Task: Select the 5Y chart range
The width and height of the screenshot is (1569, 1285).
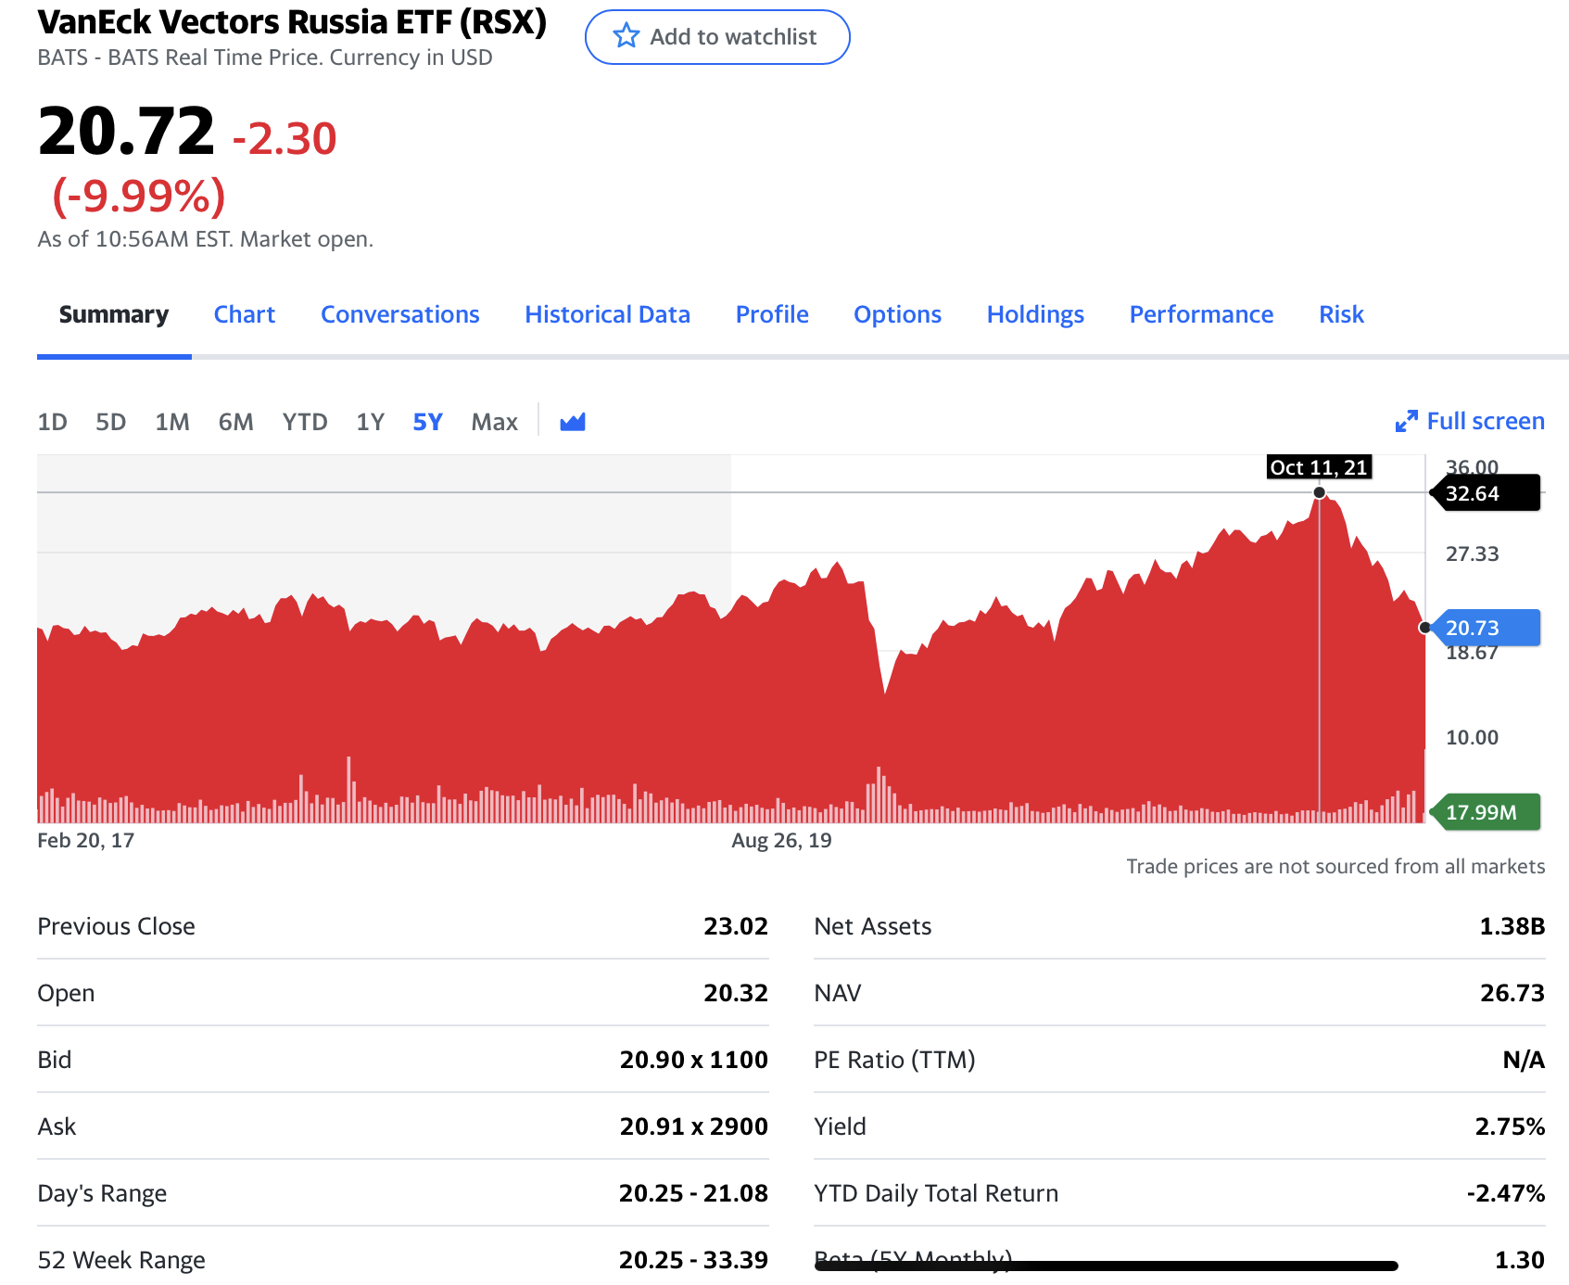Action: (x=428, y=422)
